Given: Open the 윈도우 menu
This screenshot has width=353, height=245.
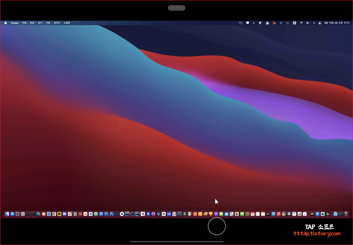Looking at the screenshot, I should click(57, 23).
